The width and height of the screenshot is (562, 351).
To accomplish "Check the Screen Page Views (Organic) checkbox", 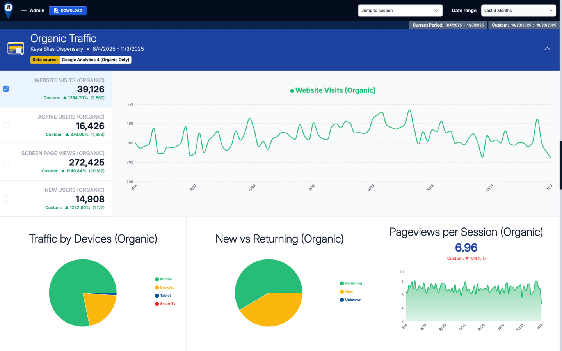I will point(6,162).
